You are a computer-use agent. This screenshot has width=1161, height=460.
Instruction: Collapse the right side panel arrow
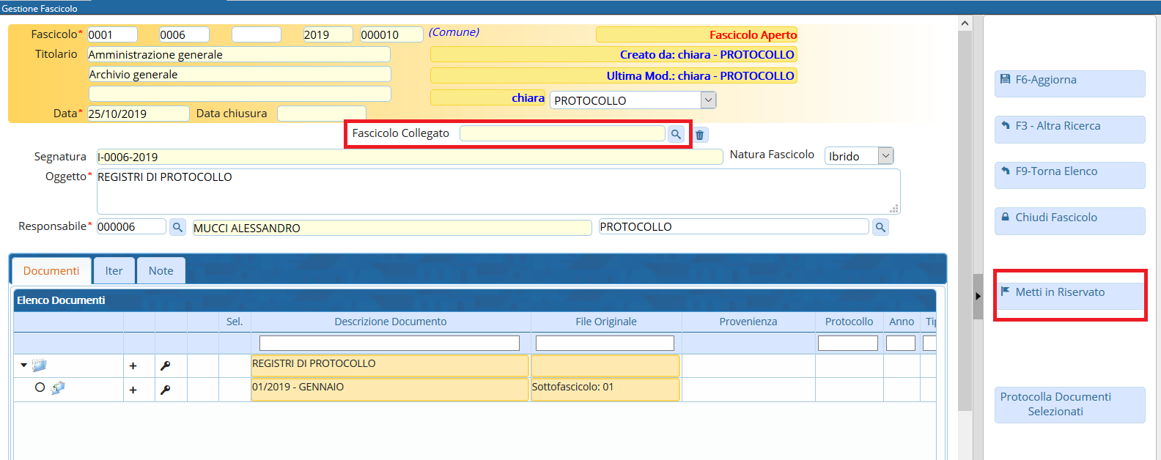978,296
